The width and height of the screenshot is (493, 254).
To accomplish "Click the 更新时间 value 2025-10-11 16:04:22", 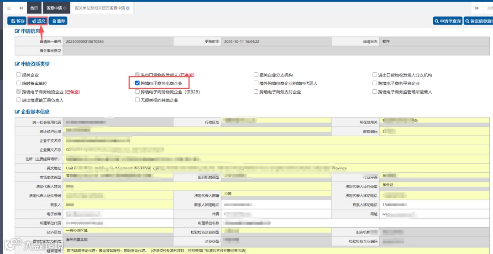I will (x=241, y=41).
